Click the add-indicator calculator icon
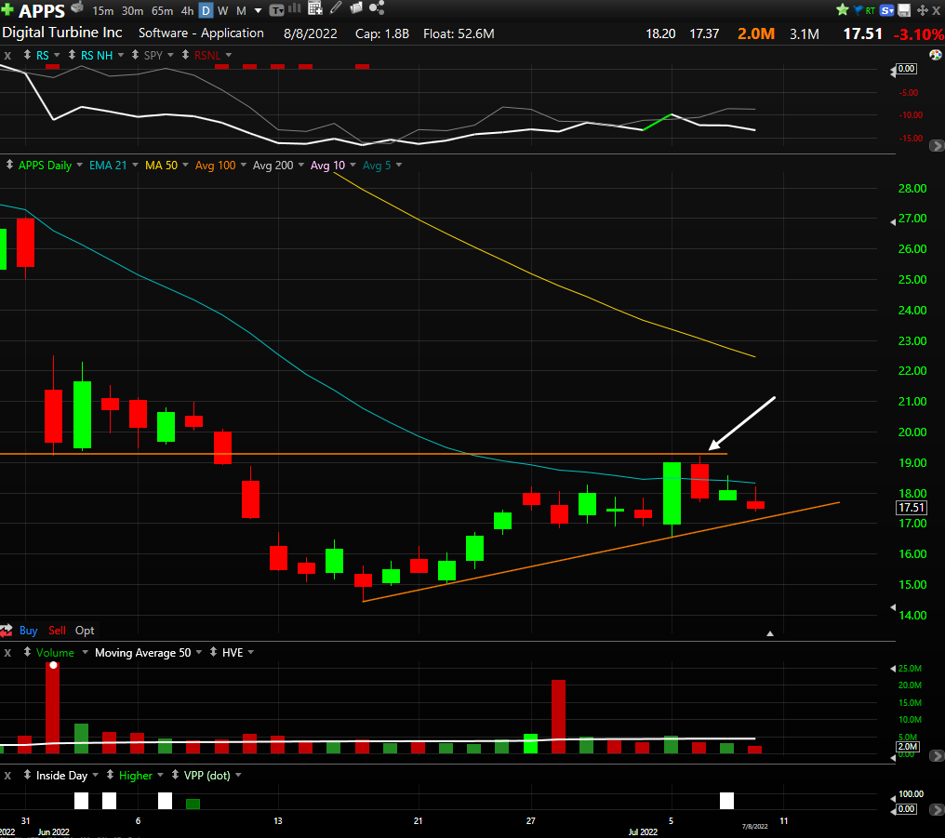 315,8
